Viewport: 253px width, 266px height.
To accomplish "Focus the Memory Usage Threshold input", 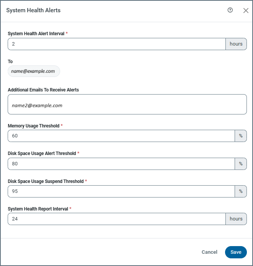I will click(121, 136).
